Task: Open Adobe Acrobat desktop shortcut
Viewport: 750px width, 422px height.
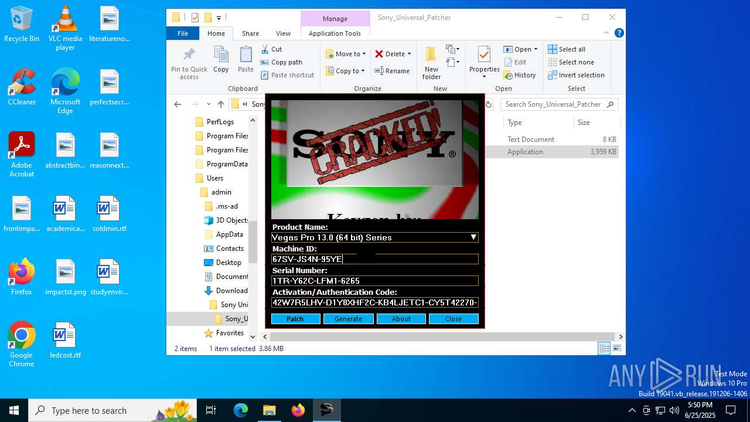Action: click(x=22, y=154)
